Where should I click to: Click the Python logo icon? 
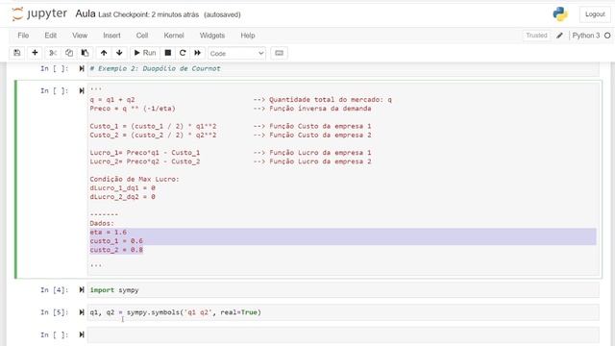coord(560,14)
